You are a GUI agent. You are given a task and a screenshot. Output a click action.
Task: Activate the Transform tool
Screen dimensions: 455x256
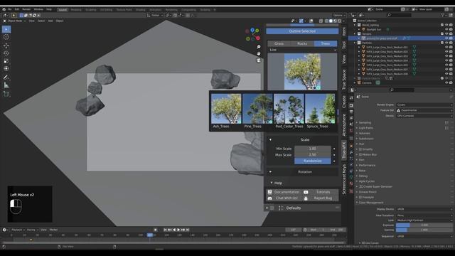pos(6,69)
